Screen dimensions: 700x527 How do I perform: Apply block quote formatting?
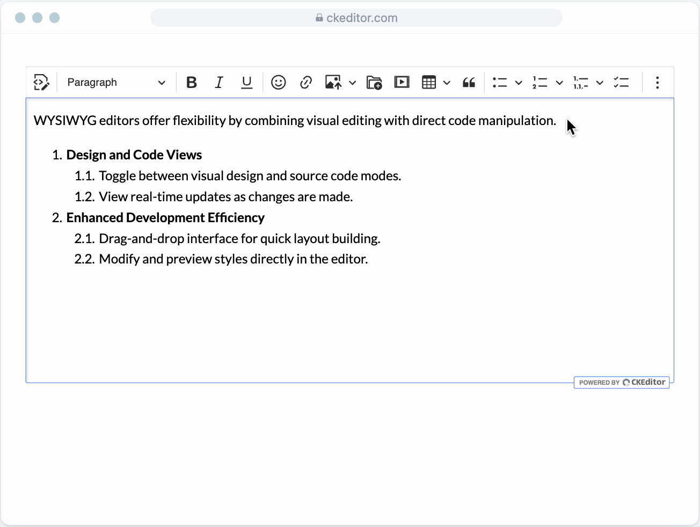pyautogui.click(x=469, y=83)
